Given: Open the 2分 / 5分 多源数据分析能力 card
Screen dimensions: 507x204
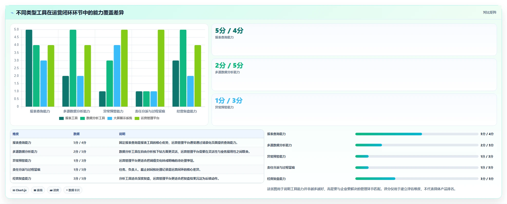Looking at the screenshot, I should (354, 75).
